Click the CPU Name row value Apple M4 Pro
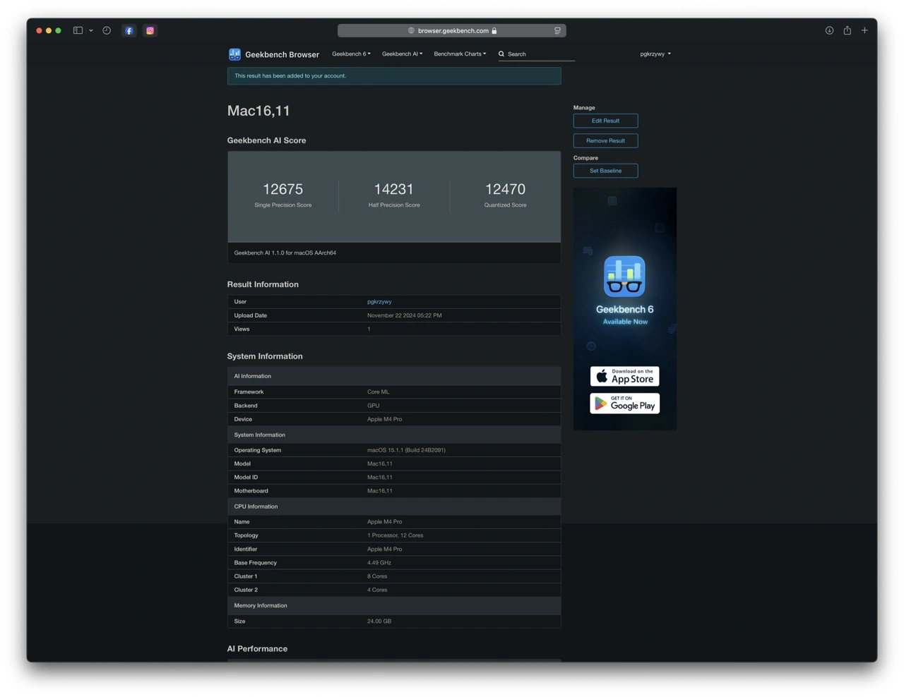The height and width of the screenshot is (697, 904). pyautogui.click(x=384, y=522)
